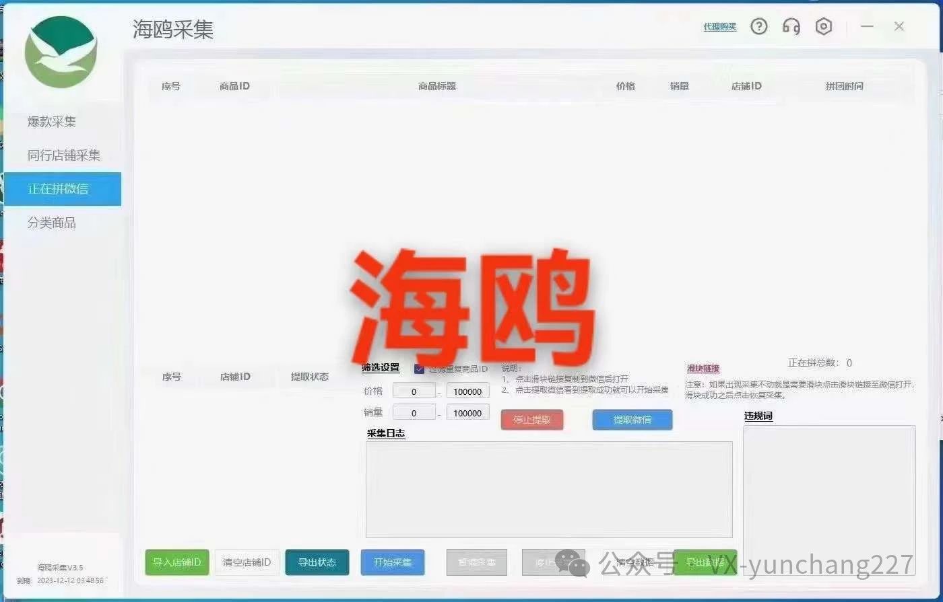The height and width of the screenshot is (602, 943).
Task: Click the seagull app logo
Action: click(x=61, y=52)
